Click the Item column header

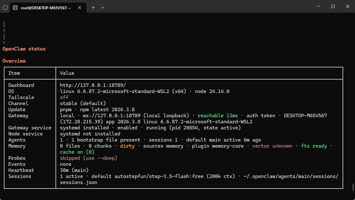[x=14, y=73]
